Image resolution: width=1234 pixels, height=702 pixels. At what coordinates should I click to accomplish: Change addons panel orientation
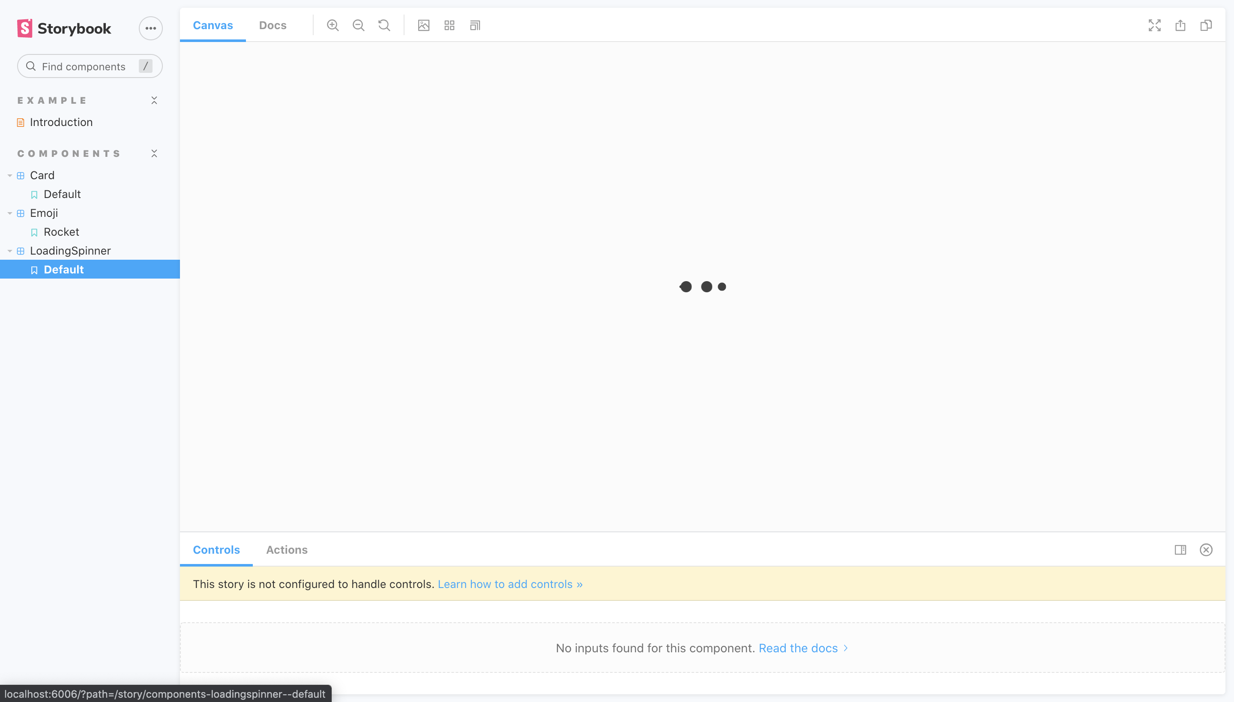1180,549
